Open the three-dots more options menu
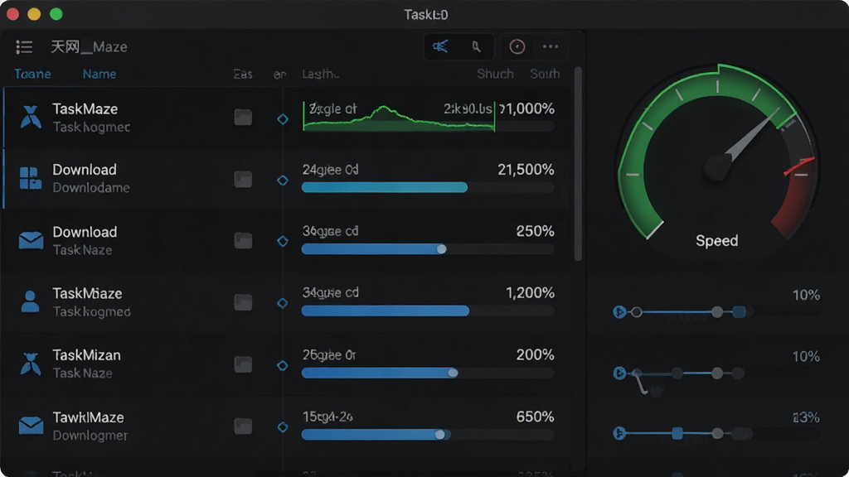Screen dimensions: 849x477 [x=551, y=46]
